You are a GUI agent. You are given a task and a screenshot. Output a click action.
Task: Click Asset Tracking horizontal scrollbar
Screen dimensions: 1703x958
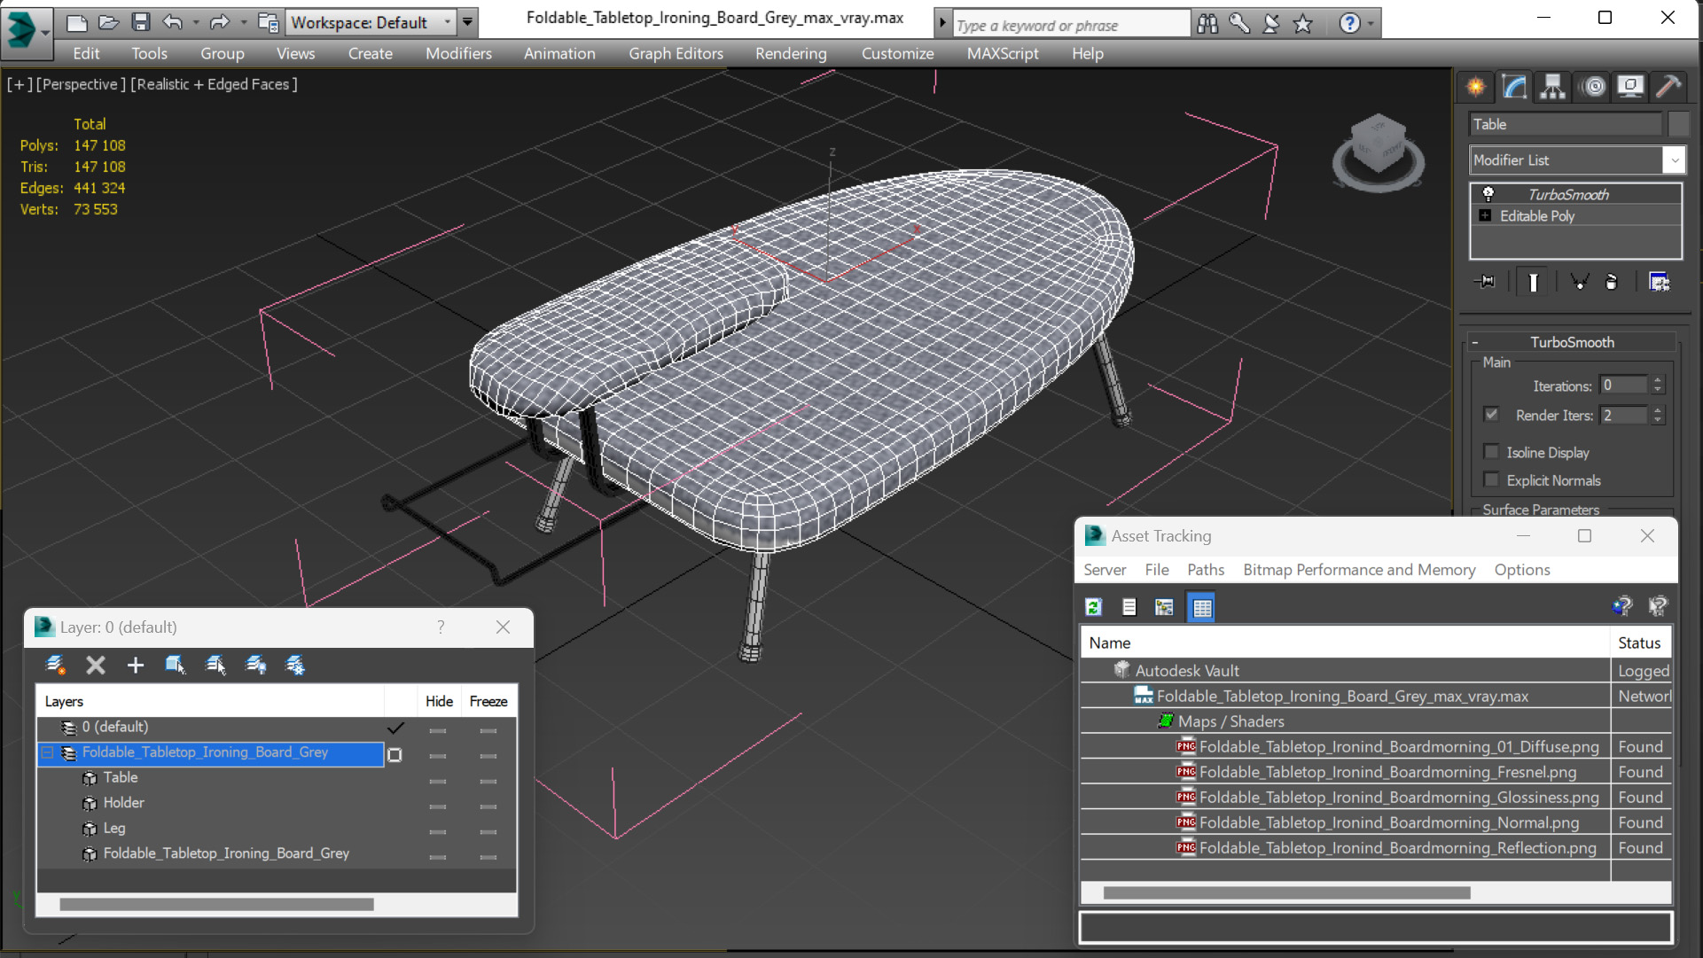coord(1286,892)
